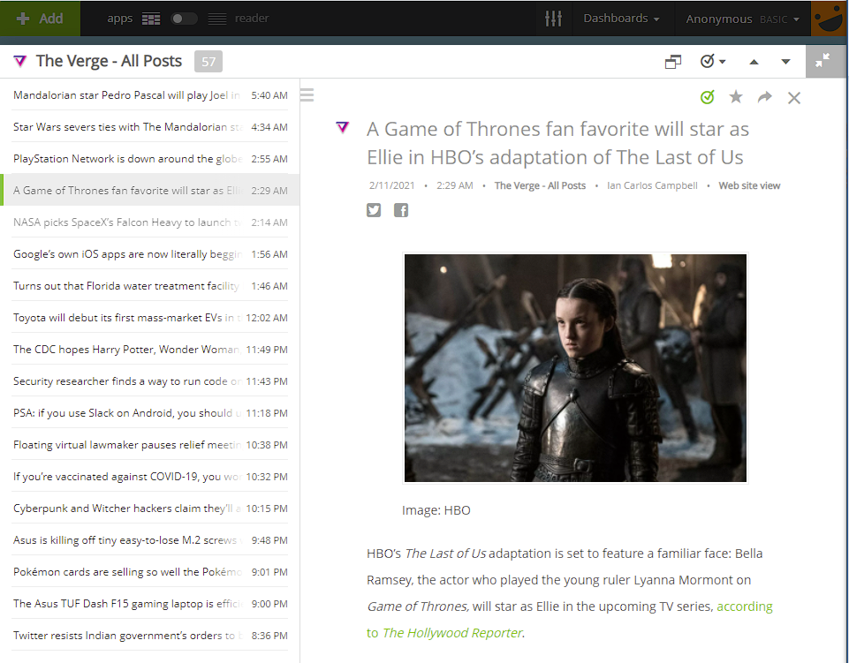
Task: Click the 57 unread count badge
Action: coord(208,62)
